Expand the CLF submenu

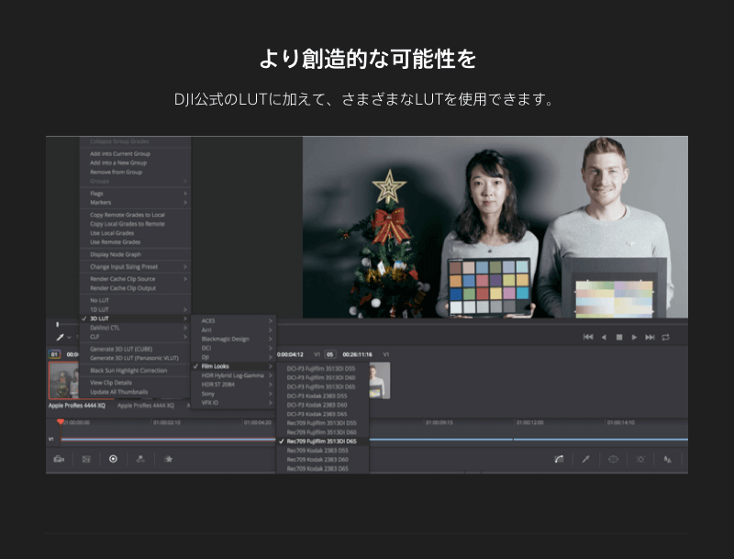pos(135,337)
